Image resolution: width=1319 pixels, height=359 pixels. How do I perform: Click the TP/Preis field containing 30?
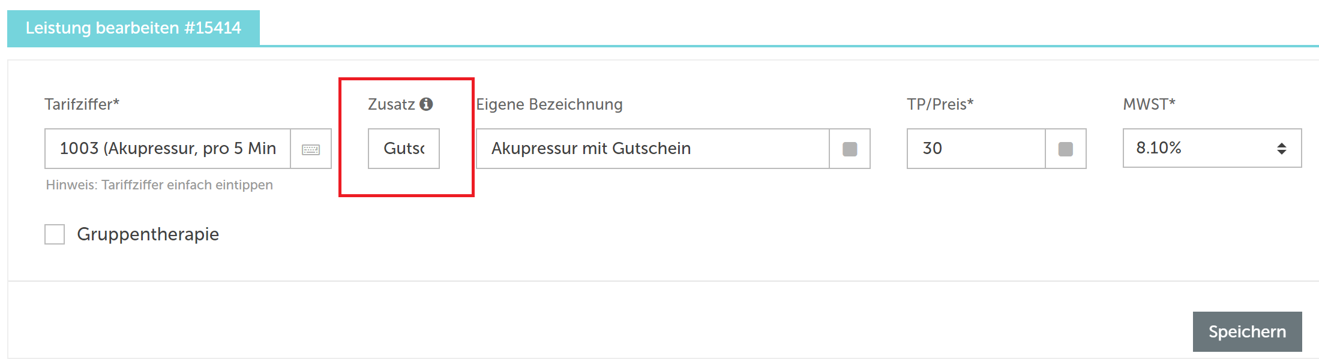pyautogui.click(x=976, y=149)
